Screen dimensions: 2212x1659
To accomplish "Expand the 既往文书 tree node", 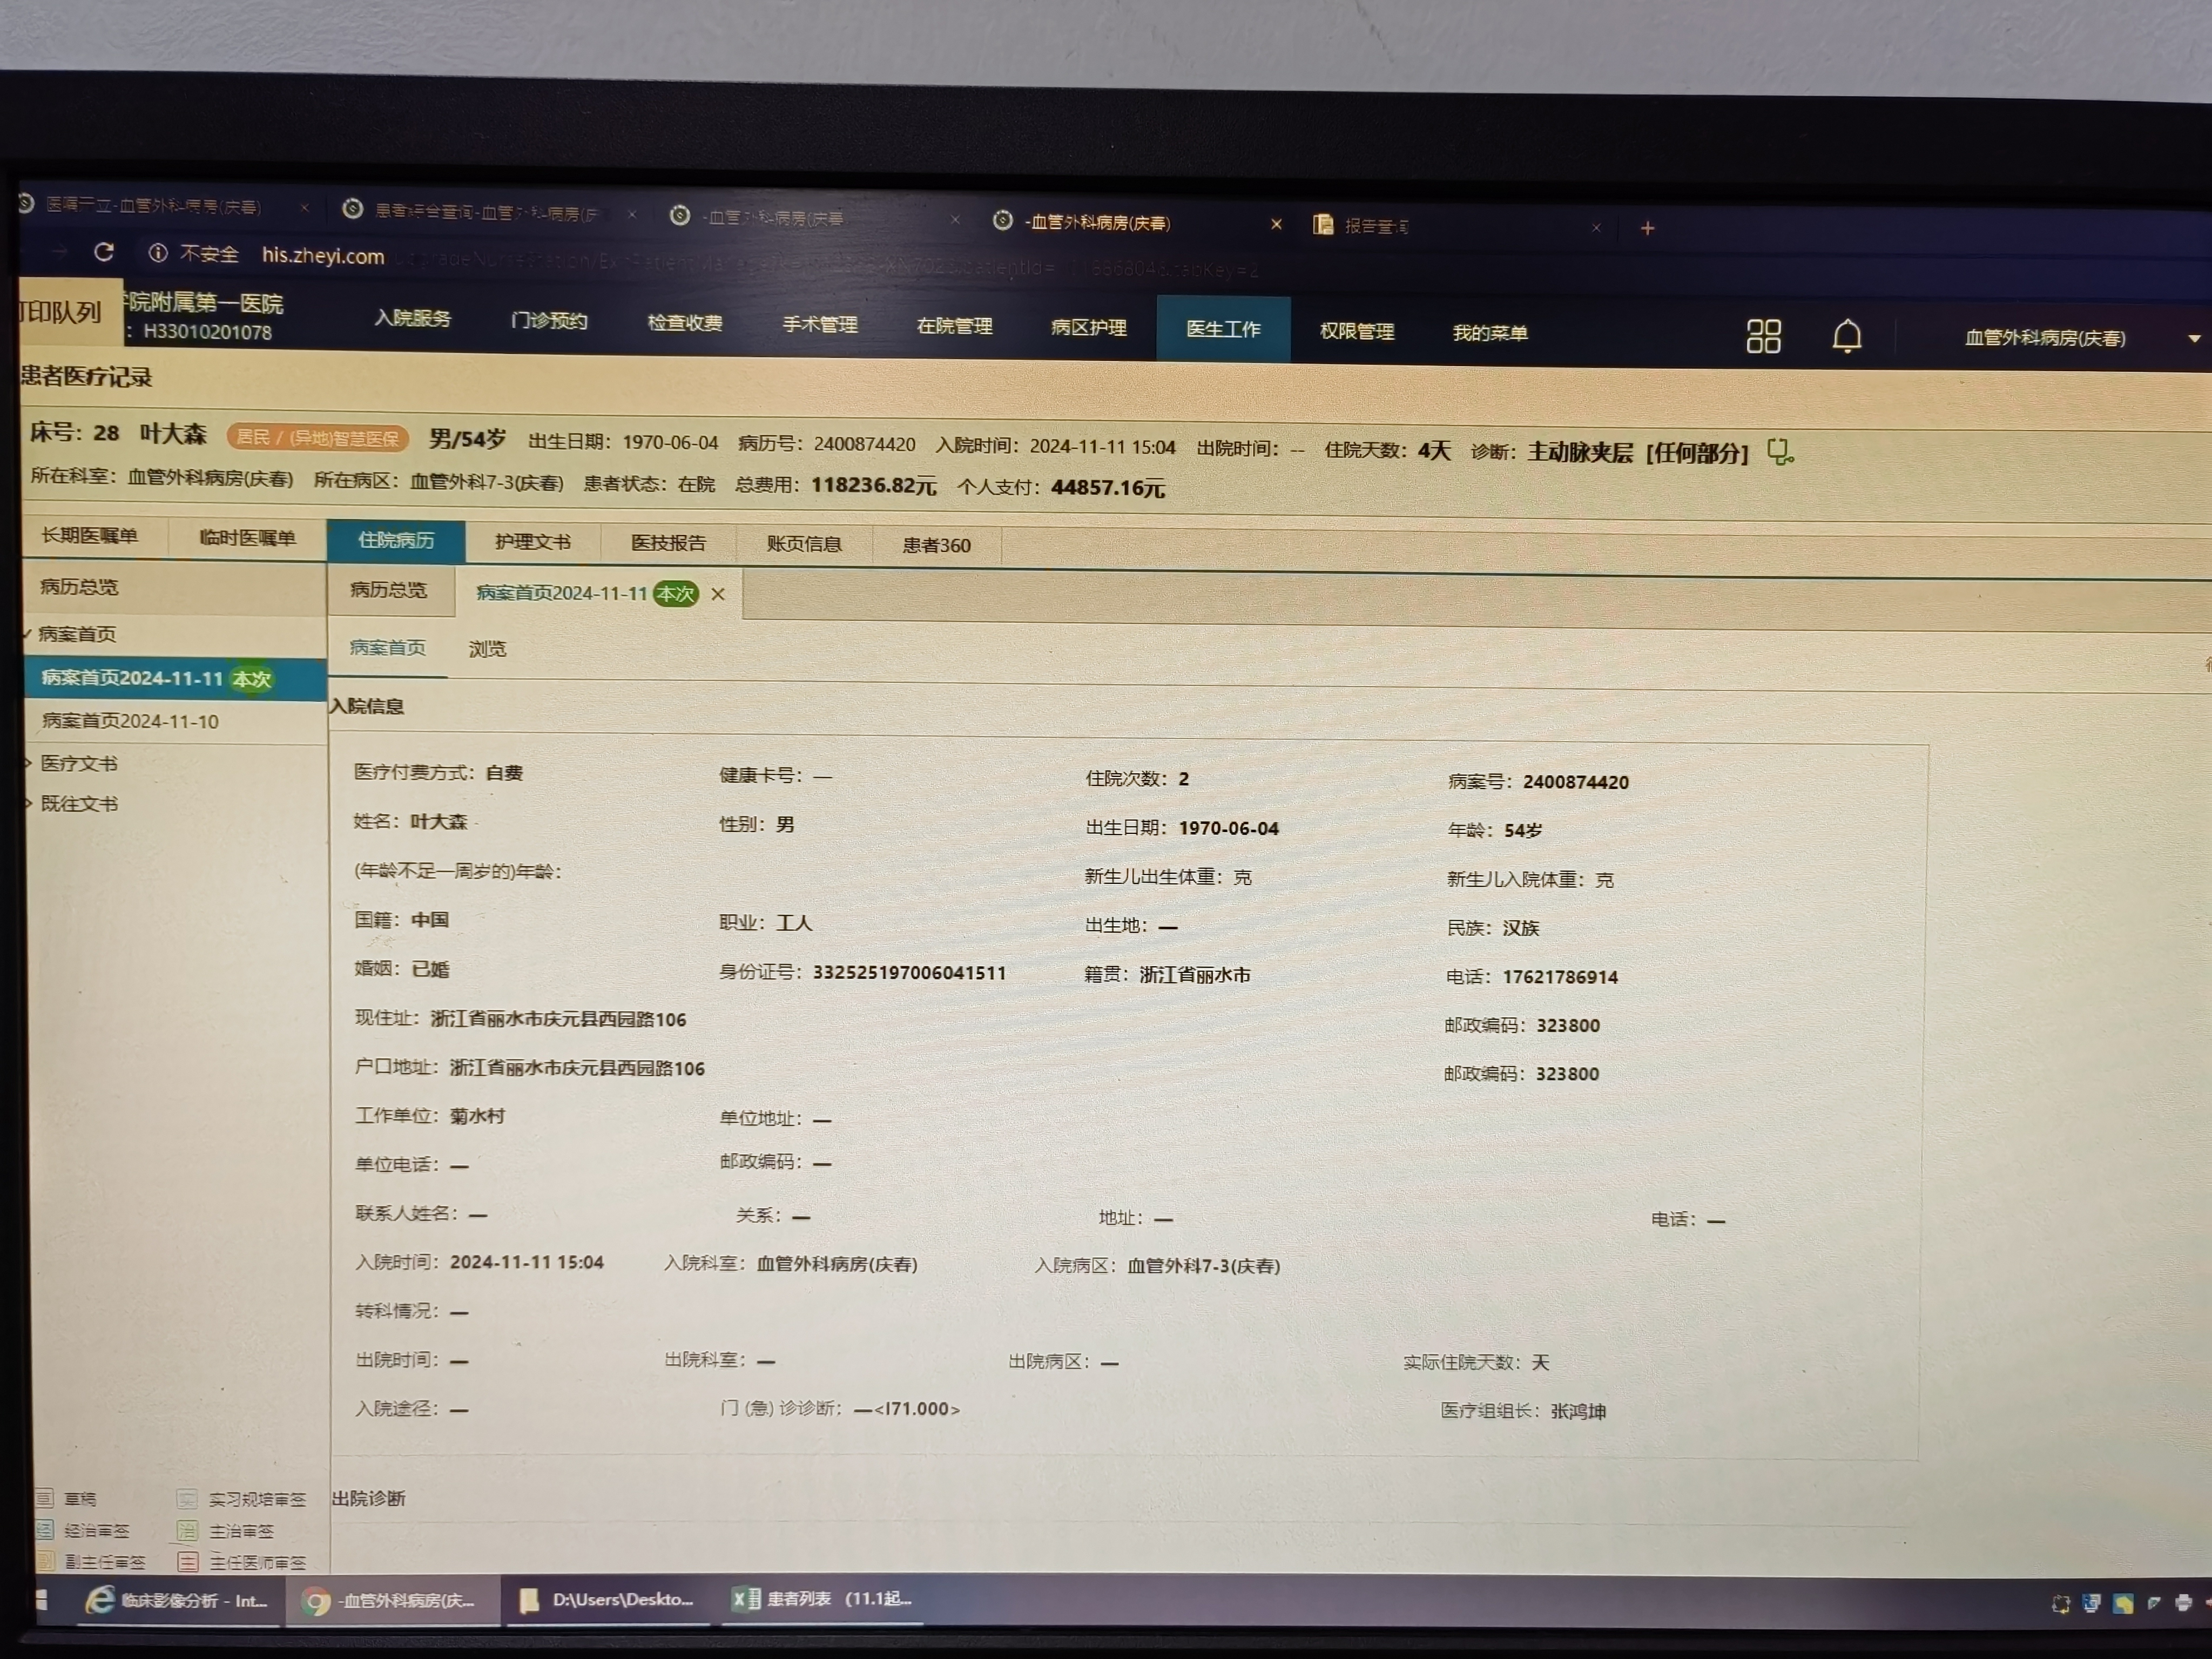I will (x=29, y=803).
